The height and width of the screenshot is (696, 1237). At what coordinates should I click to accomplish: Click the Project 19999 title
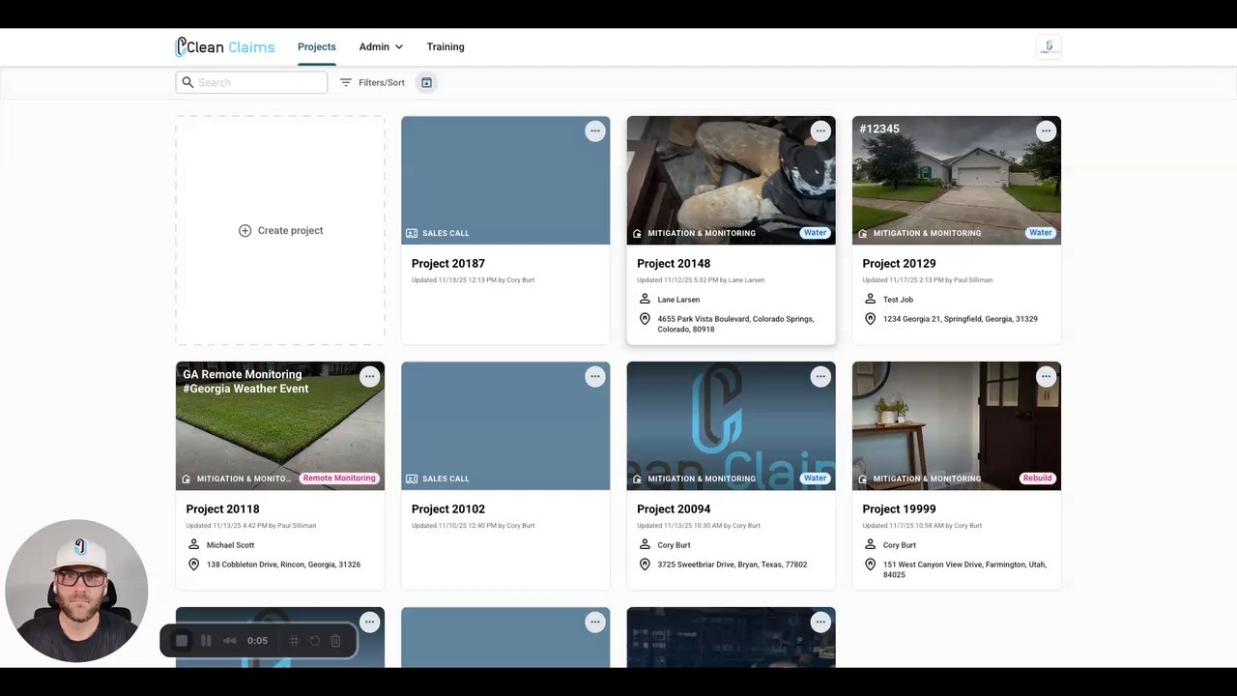(899, 509)
